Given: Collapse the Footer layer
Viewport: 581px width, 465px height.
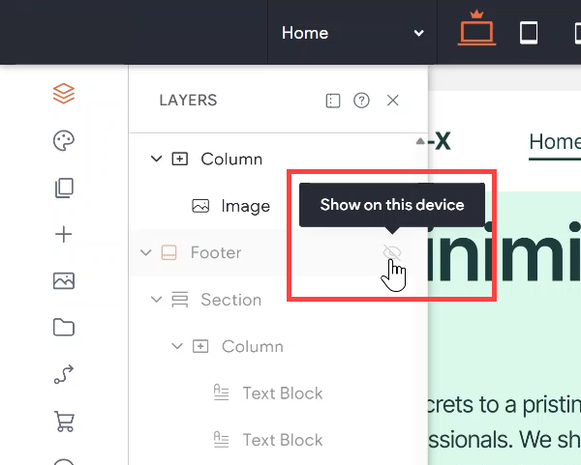Looking at the screenshot, I should [x=146, y=252].
